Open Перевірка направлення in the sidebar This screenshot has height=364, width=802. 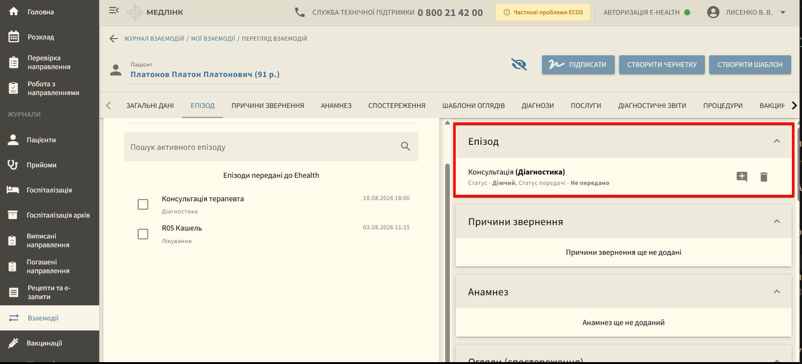click(x=49, y=62)
